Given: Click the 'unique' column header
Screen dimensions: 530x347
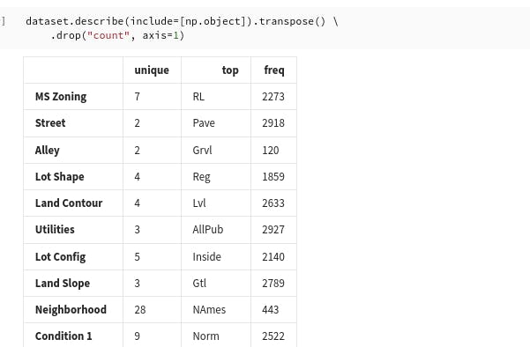Looking at the screenshot, I should (x=152, y=70).
